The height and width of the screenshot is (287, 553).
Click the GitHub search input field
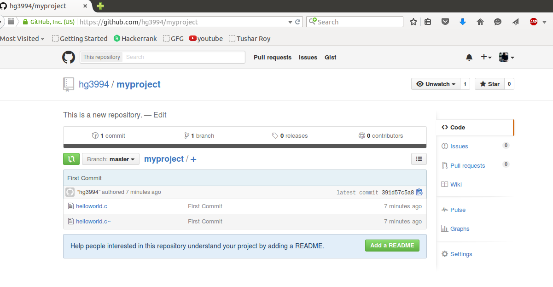(x=184, y=57)
